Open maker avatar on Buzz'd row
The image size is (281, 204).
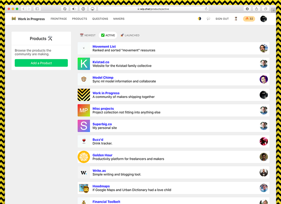(x=264, y=141)
